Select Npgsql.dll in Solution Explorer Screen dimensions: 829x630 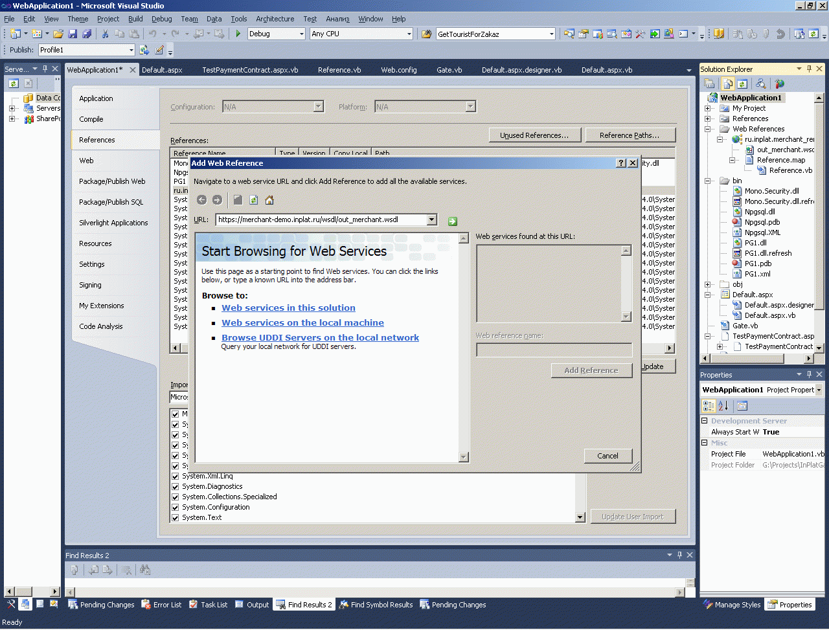pos(759,212)
